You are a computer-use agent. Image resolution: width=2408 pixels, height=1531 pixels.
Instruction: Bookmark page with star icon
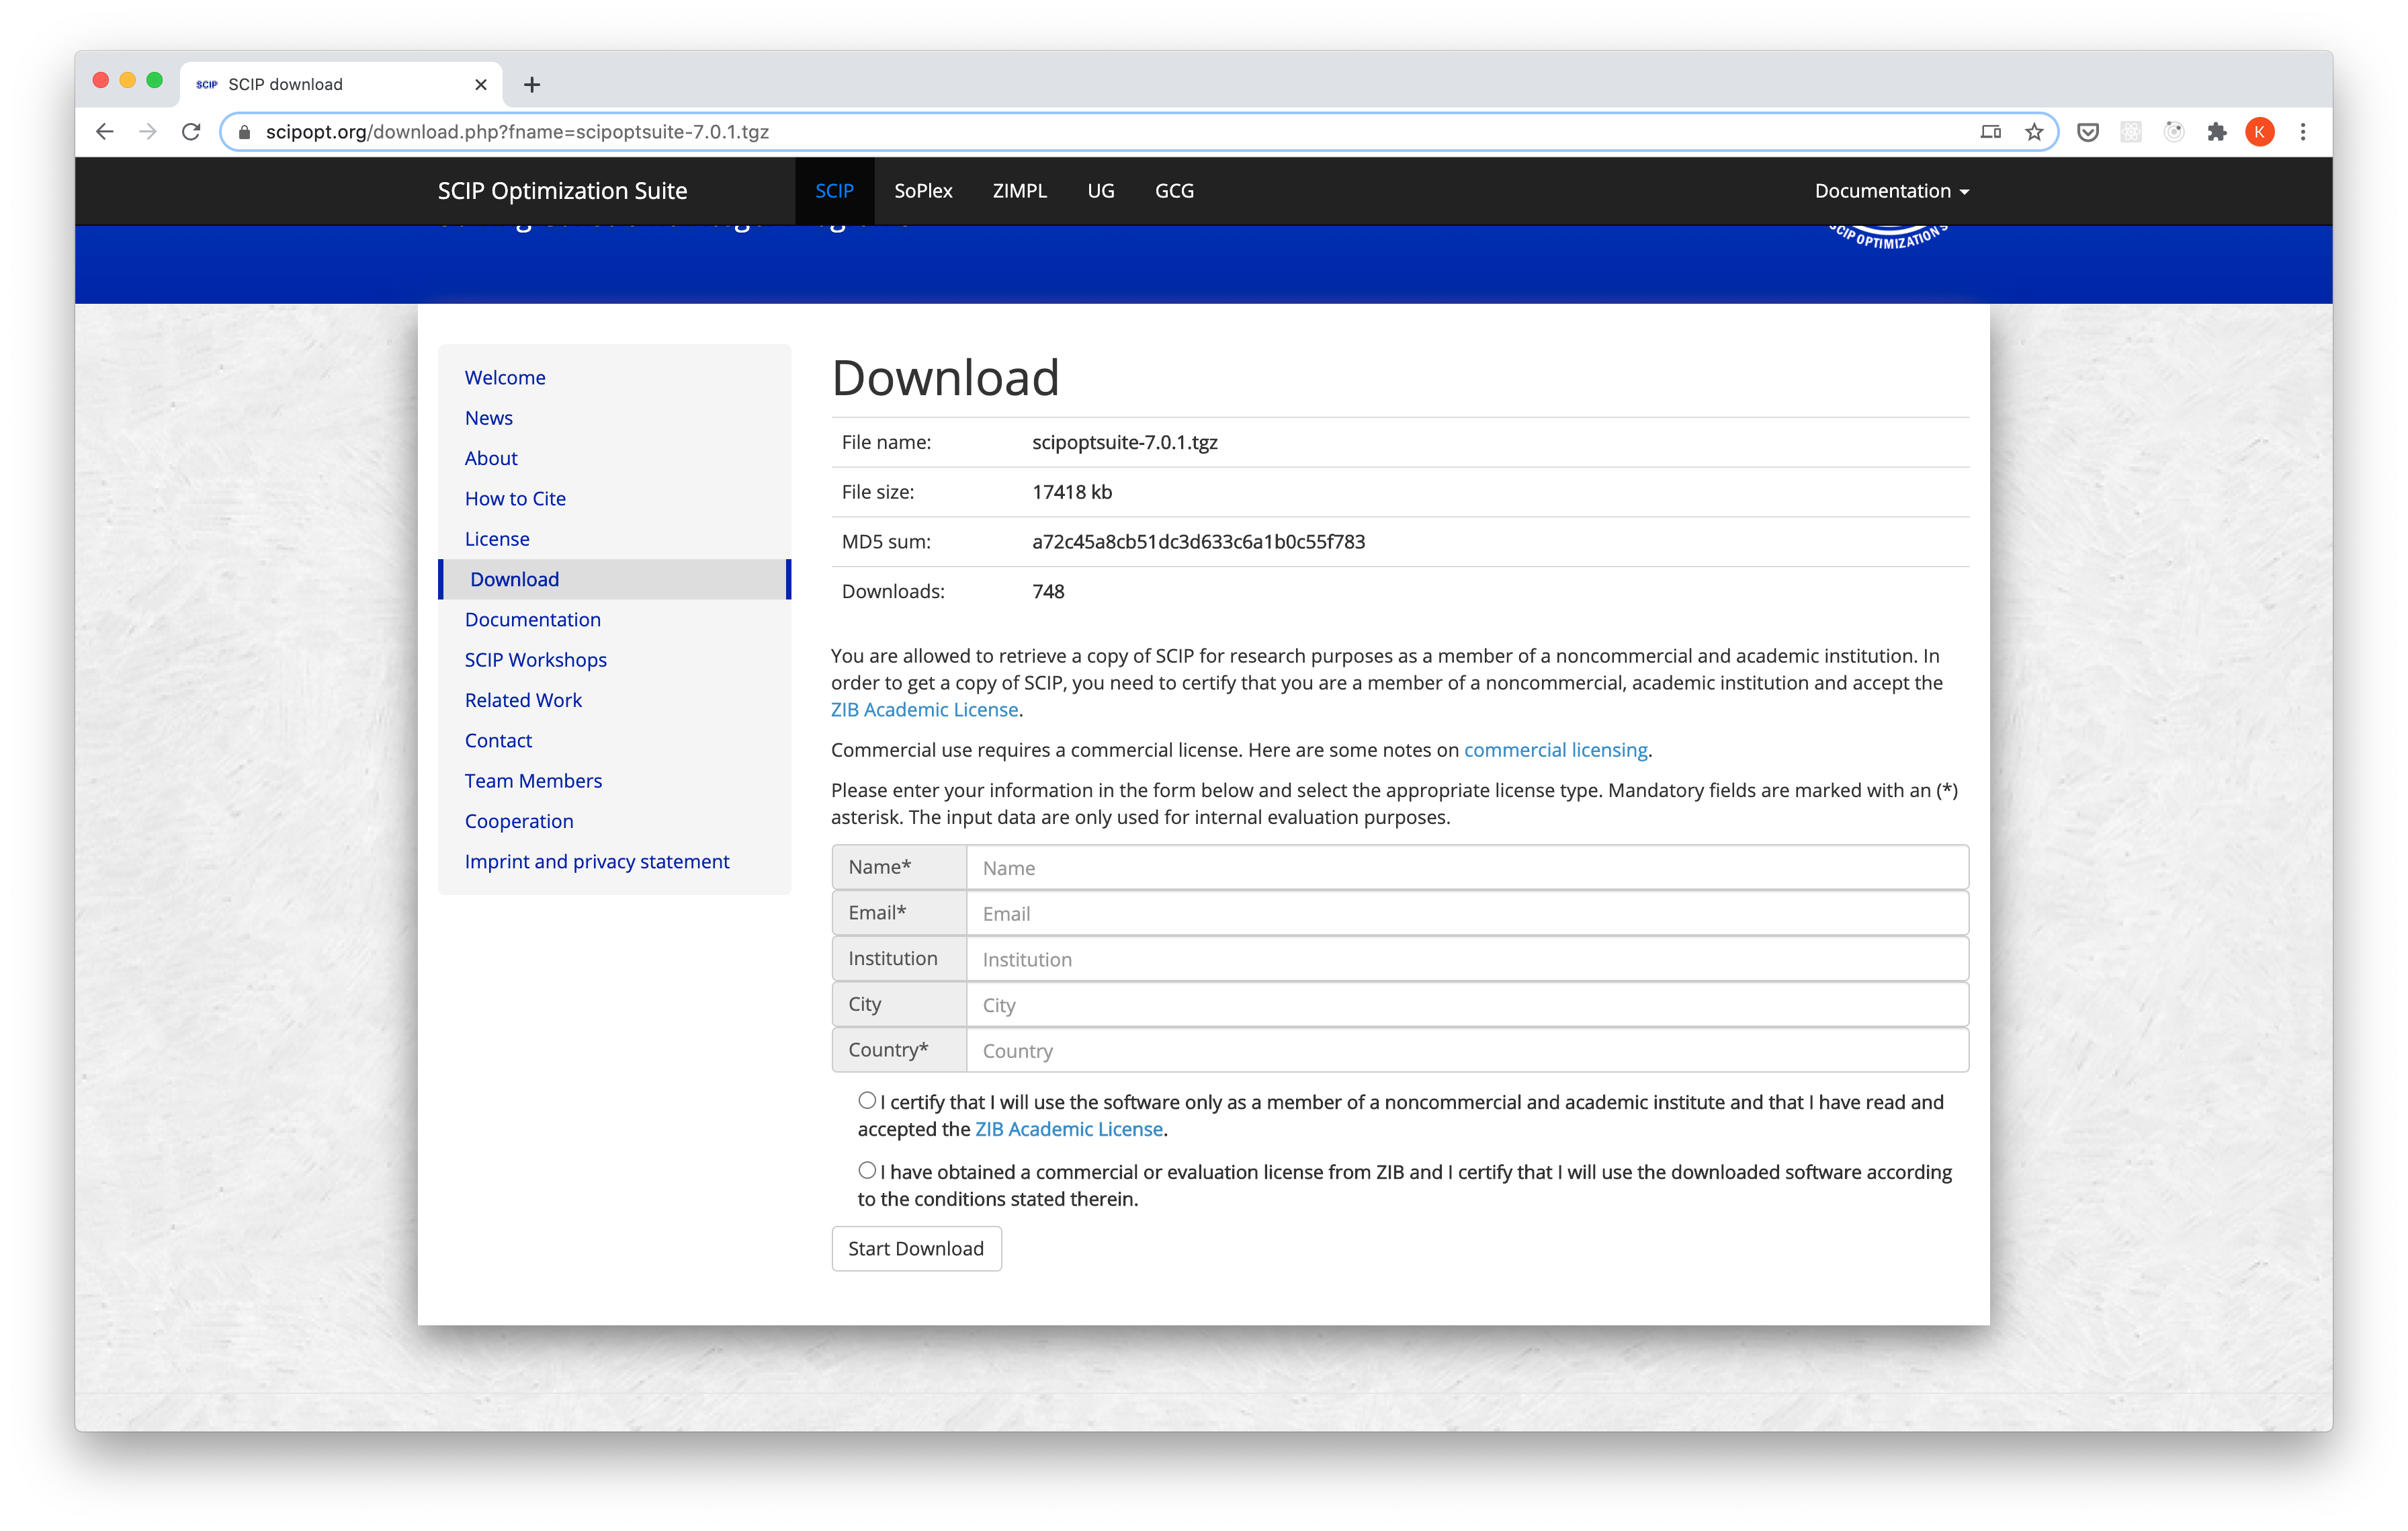coord(2034,132)
